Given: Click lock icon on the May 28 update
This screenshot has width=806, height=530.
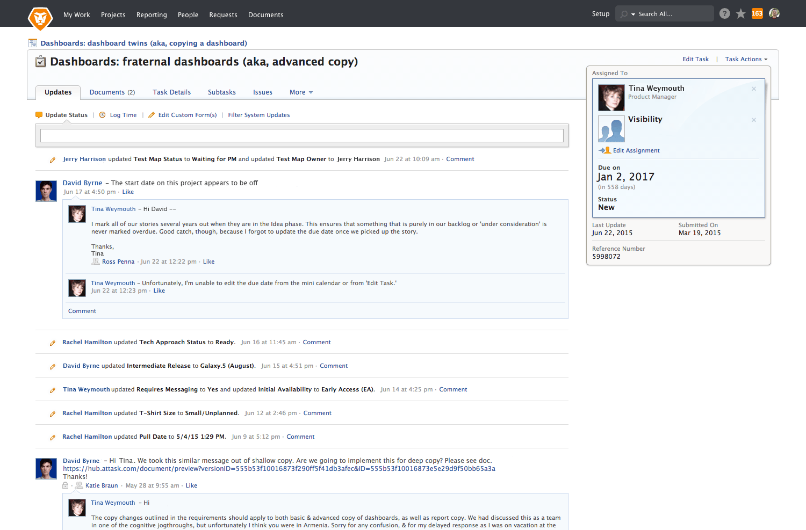Looking at the screenshot, I should pos(66,485).
